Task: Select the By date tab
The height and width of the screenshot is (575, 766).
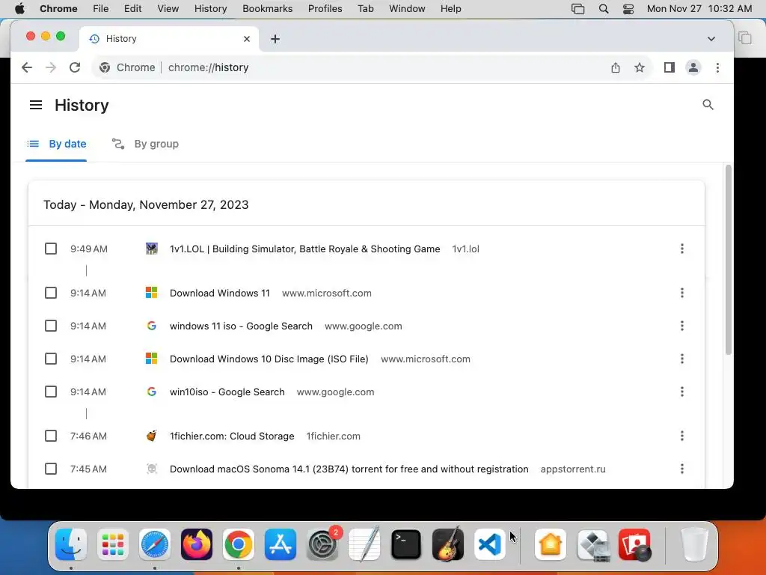Action: (57, 144)
